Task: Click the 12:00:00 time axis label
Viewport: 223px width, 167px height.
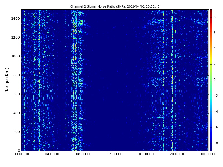Action: (115, 154)
